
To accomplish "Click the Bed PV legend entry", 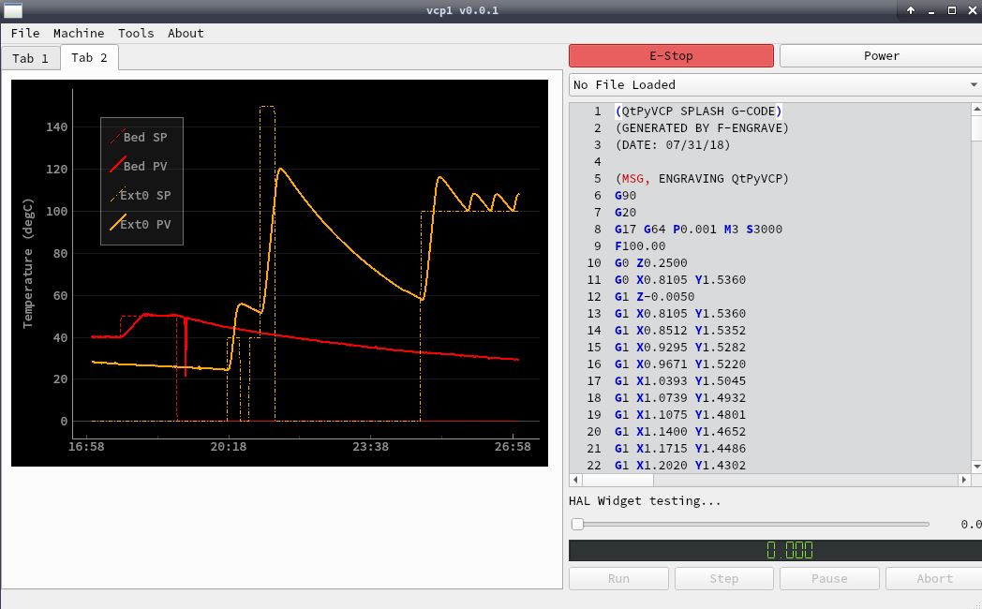I will 139,166.
